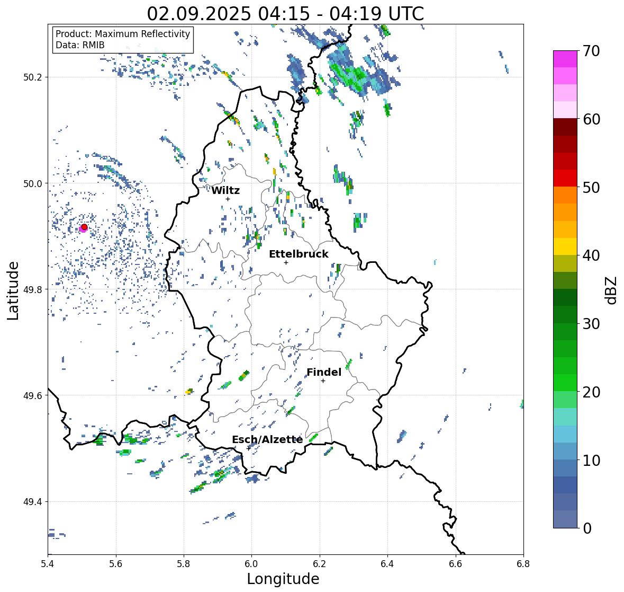Image resolution: width=624 pixels, height=592 pixels.
Task: Pick the bright green 20 dBZ colorbar segment
Action: pos(565,383)
